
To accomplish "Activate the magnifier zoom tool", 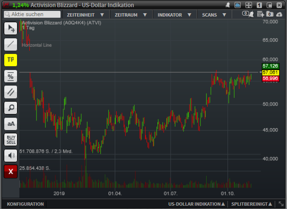I will click(x=10, y=108).
